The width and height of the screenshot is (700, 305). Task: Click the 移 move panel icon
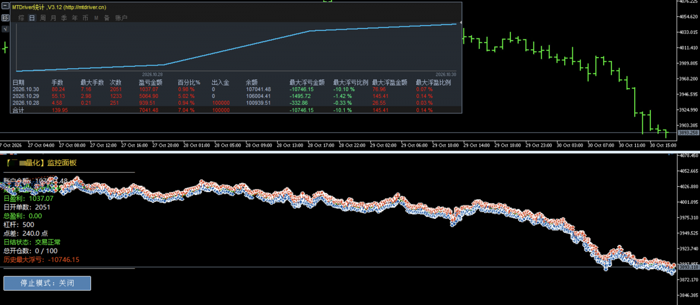[5, 18]
